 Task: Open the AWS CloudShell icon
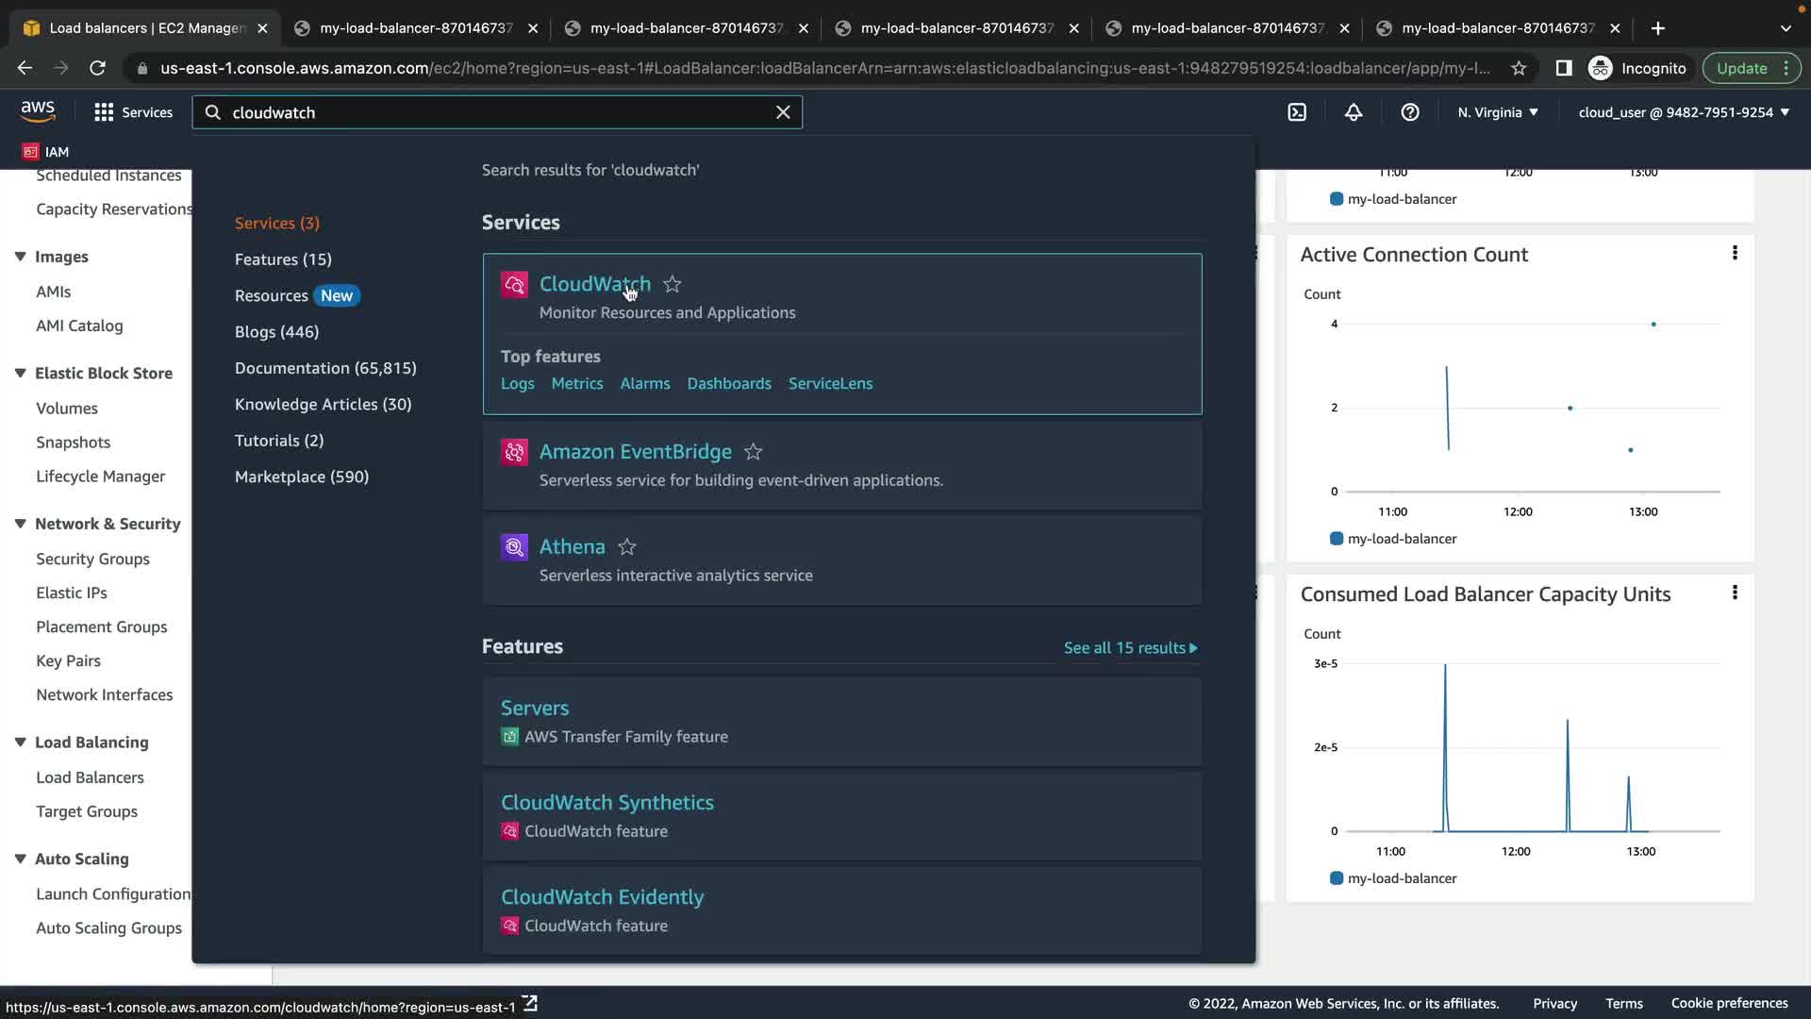[1297, 112]
